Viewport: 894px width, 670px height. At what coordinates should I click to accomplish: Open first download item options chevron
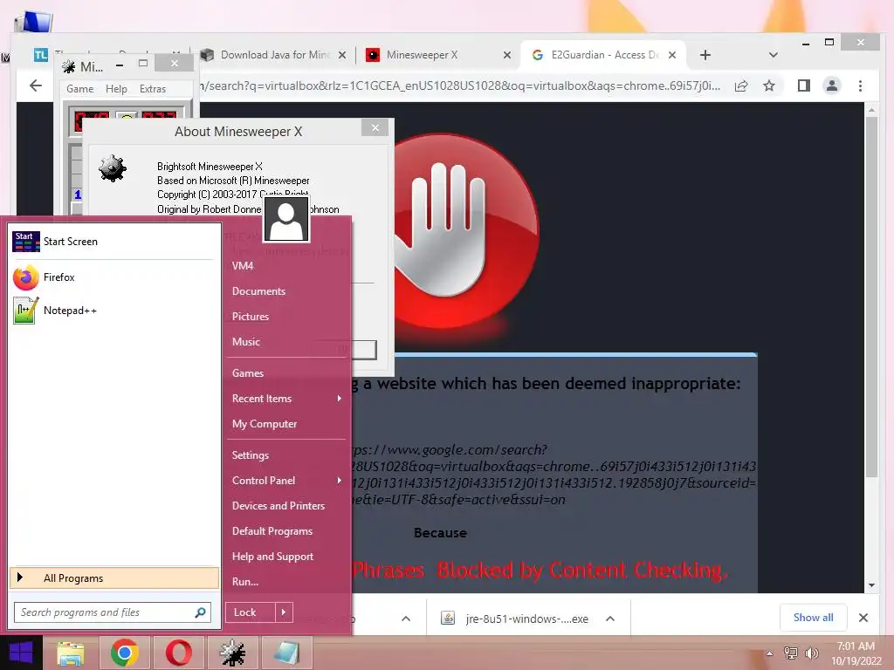406,619
